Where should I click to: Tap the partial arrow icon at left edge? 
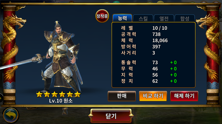click(x=1, y=98)
